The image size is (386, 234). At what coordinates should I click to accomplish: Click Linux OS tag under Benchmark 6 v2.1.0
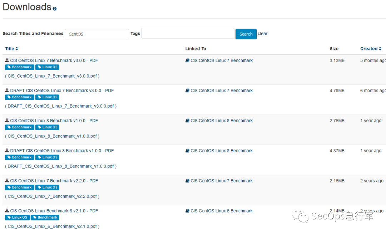pos(17,218)
